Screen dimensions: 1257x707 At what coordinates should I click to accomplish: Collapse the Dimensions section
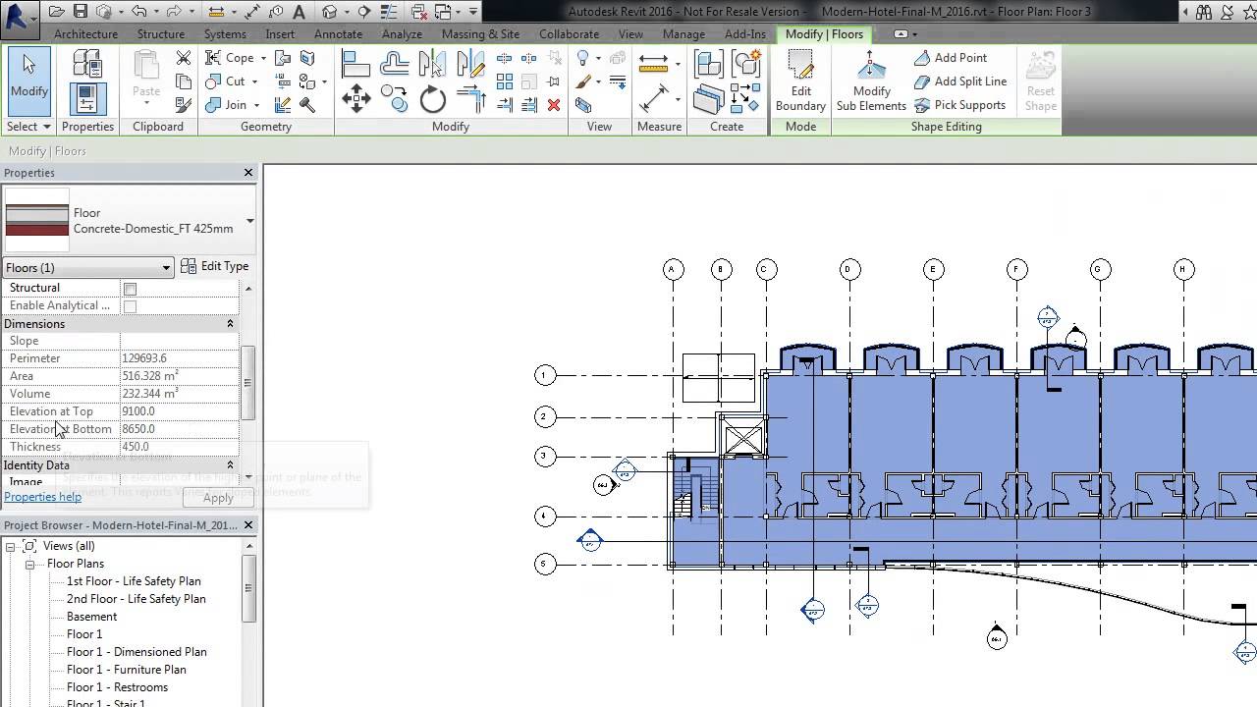click(x=231, y=324)
